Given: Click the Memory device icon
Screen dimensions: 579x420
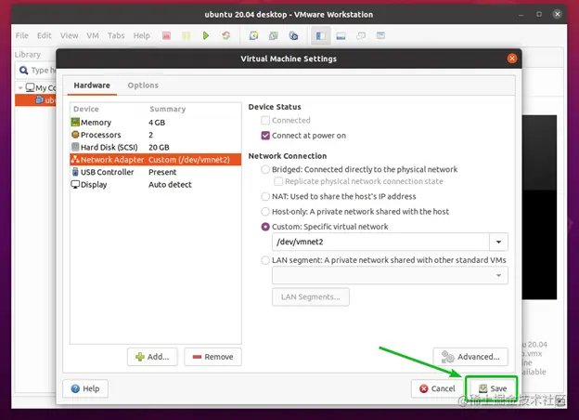Looking at the screenshot, I should coord(75,122).
